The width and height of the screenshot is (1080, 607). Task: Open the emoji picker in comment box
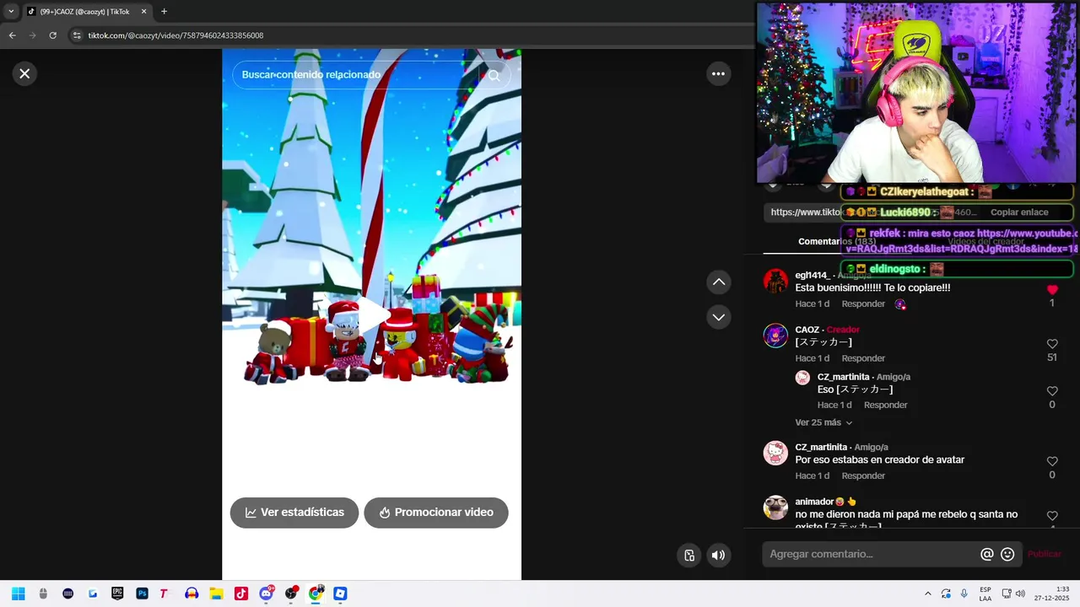[1007, 554]
